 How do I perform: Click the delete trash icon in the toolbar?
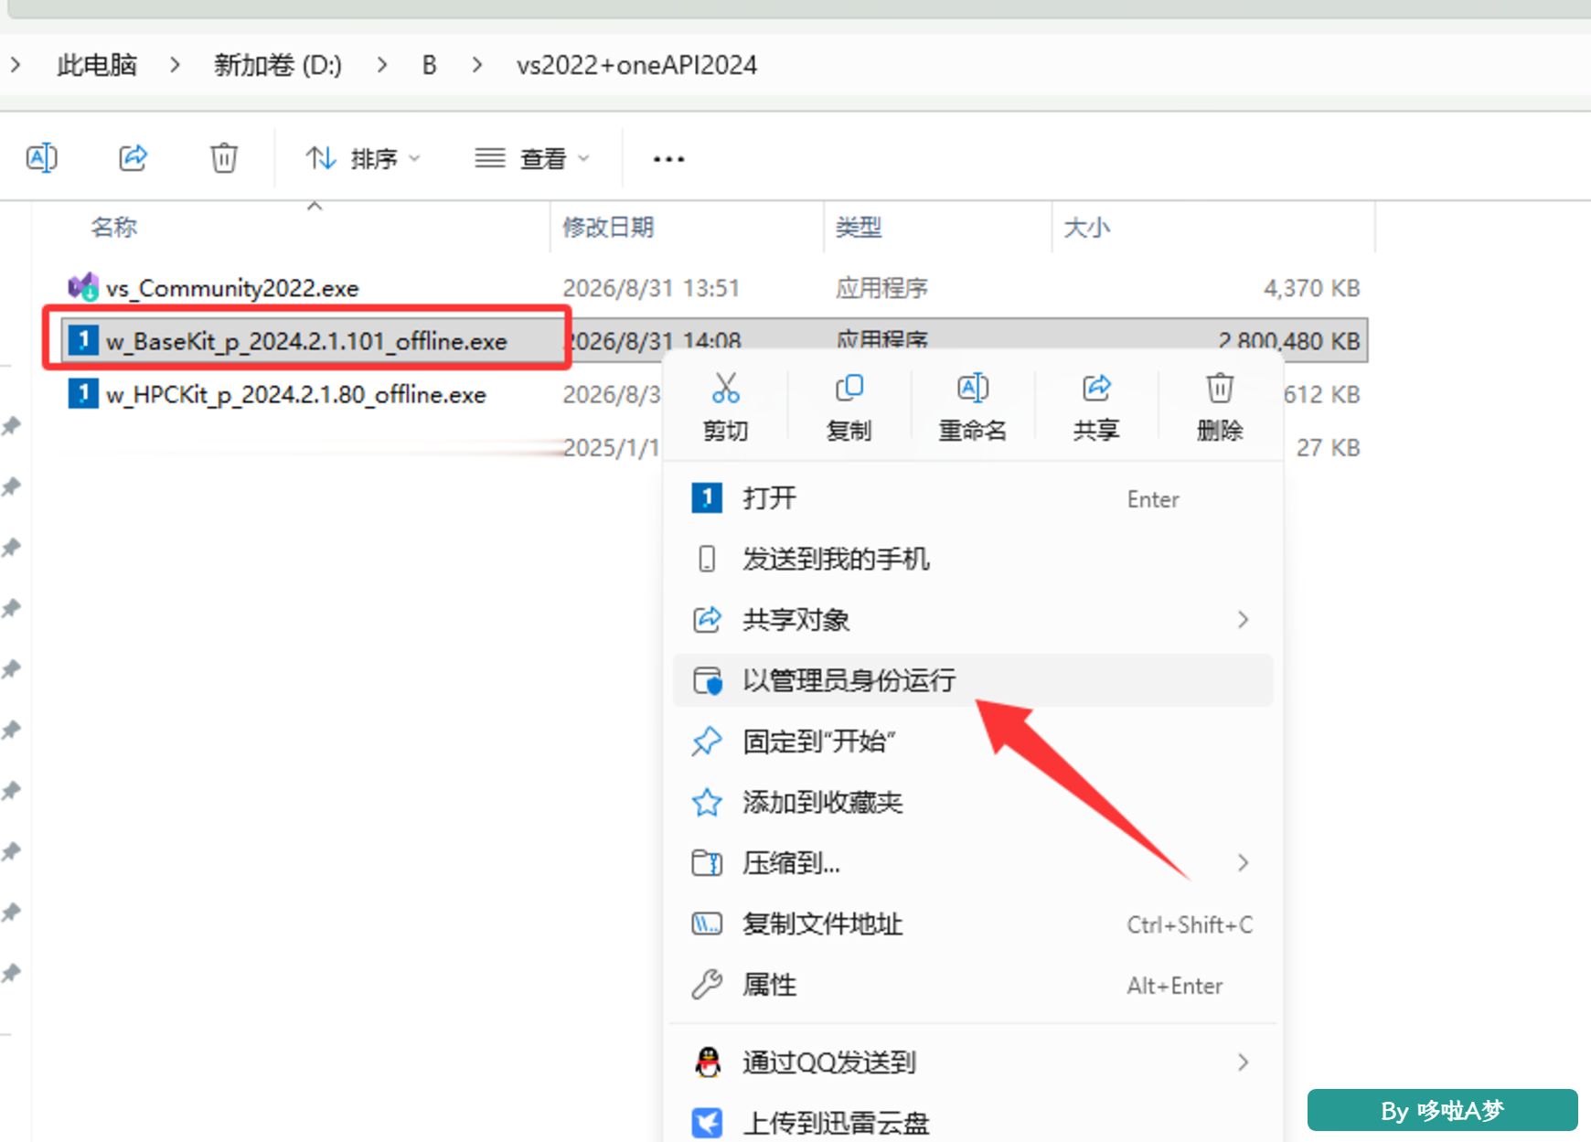[x=224, y=158]
